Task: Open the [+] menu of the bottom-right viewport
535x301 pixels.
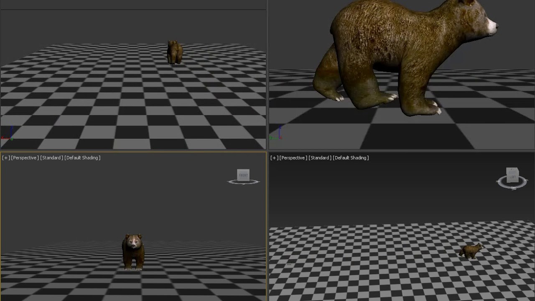Action: 273,158
